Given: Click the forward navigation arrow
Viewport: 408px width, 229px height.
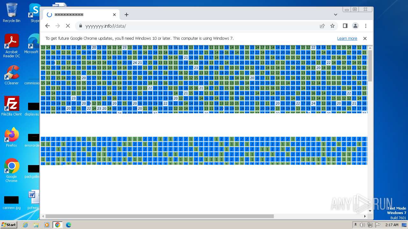Looking at the screenshot, I should pos(58,26).
